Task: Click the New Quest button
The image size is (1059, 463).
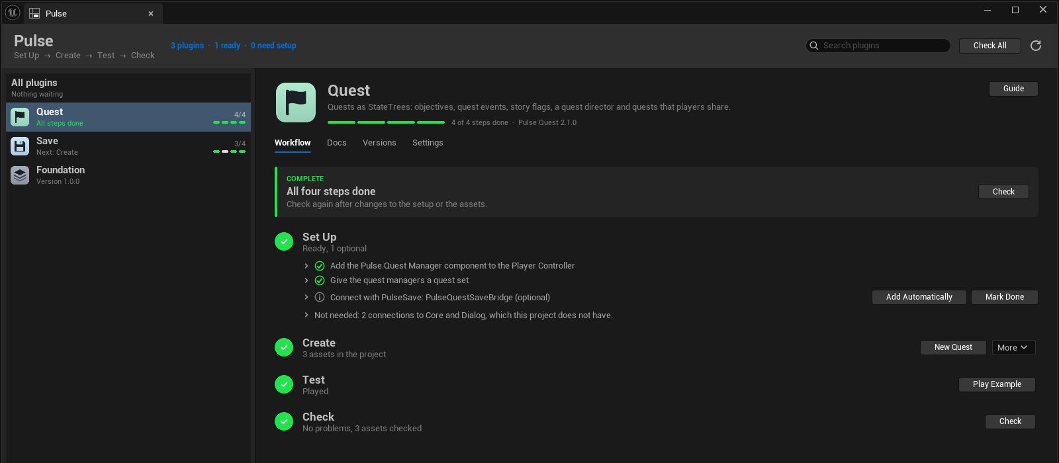Action: pyautogui.click(x=953, y=347)
